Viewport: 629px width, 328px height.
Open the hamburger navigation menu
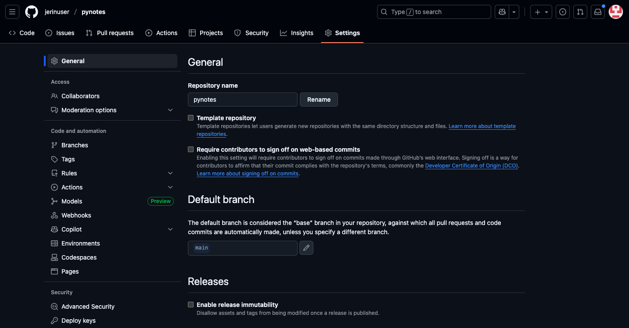click(12, 12)
